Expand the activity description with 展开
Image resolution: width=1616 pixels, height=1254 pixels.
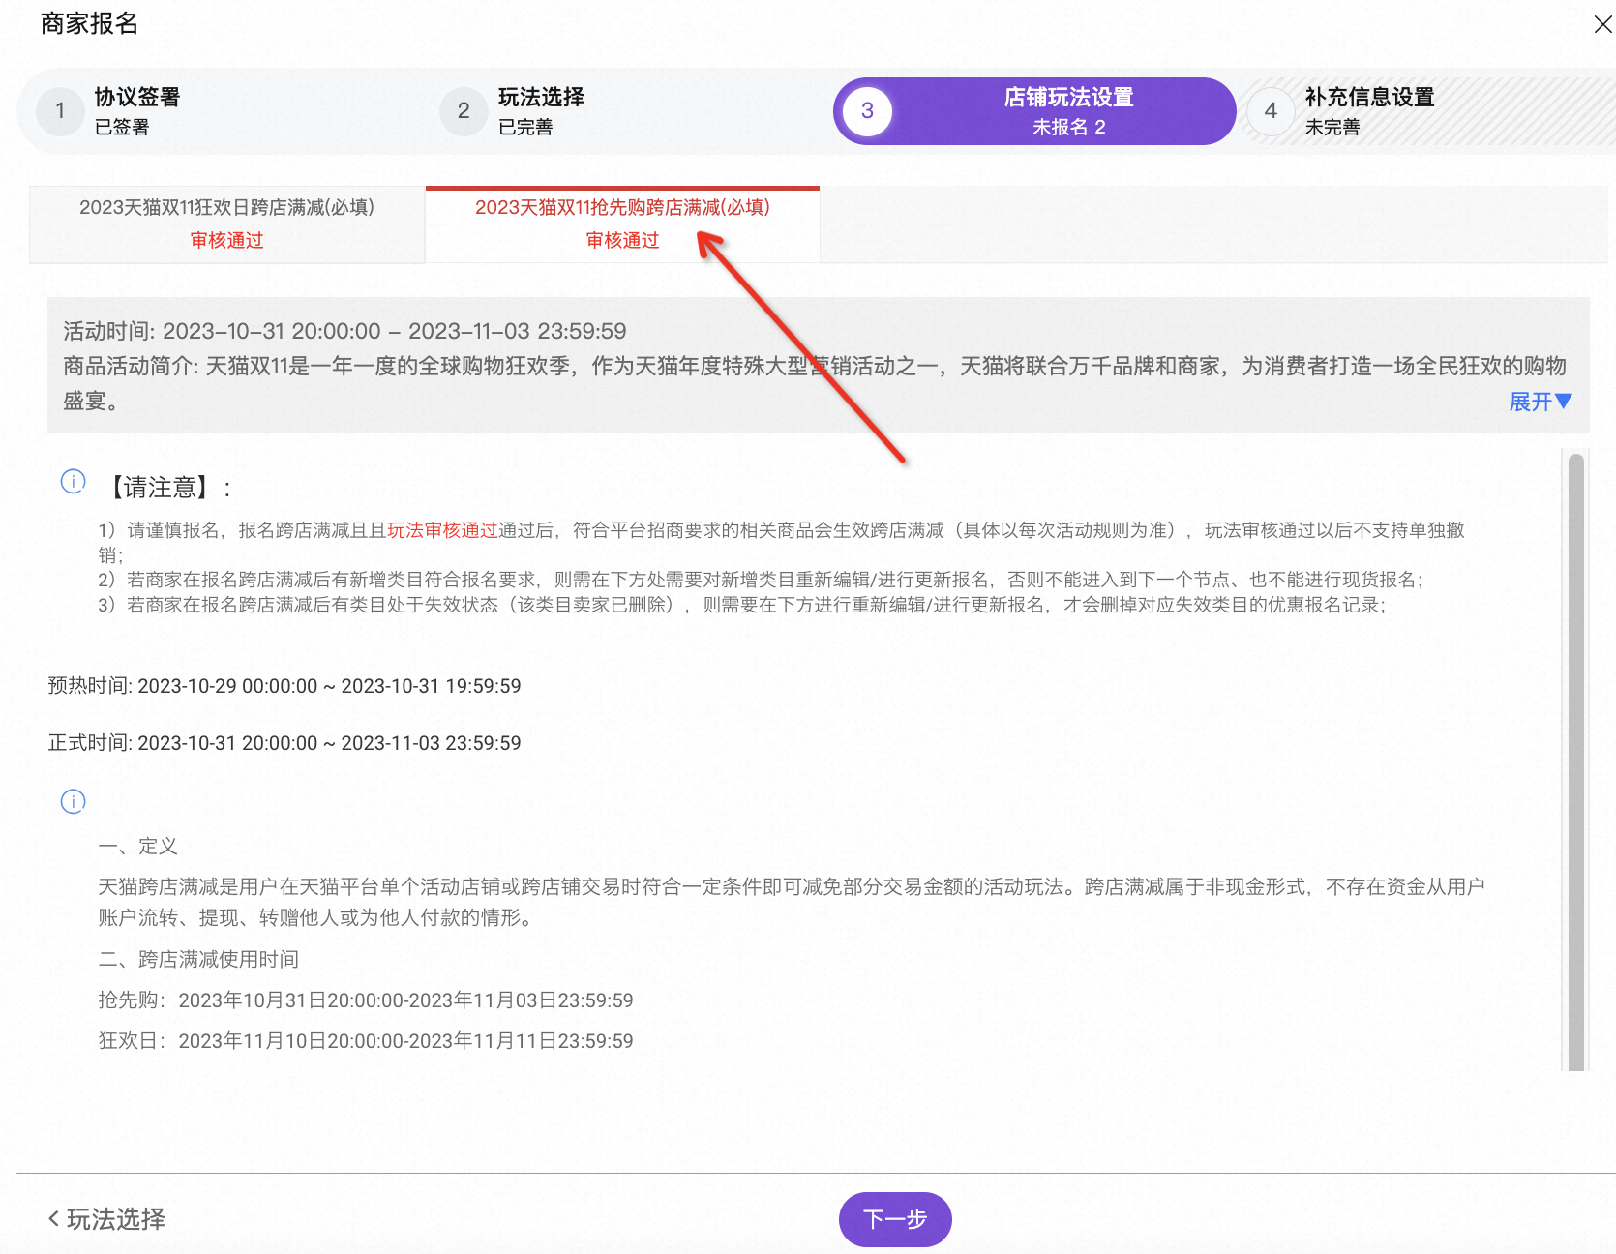pyautogui.click(x=1541, y=402)
